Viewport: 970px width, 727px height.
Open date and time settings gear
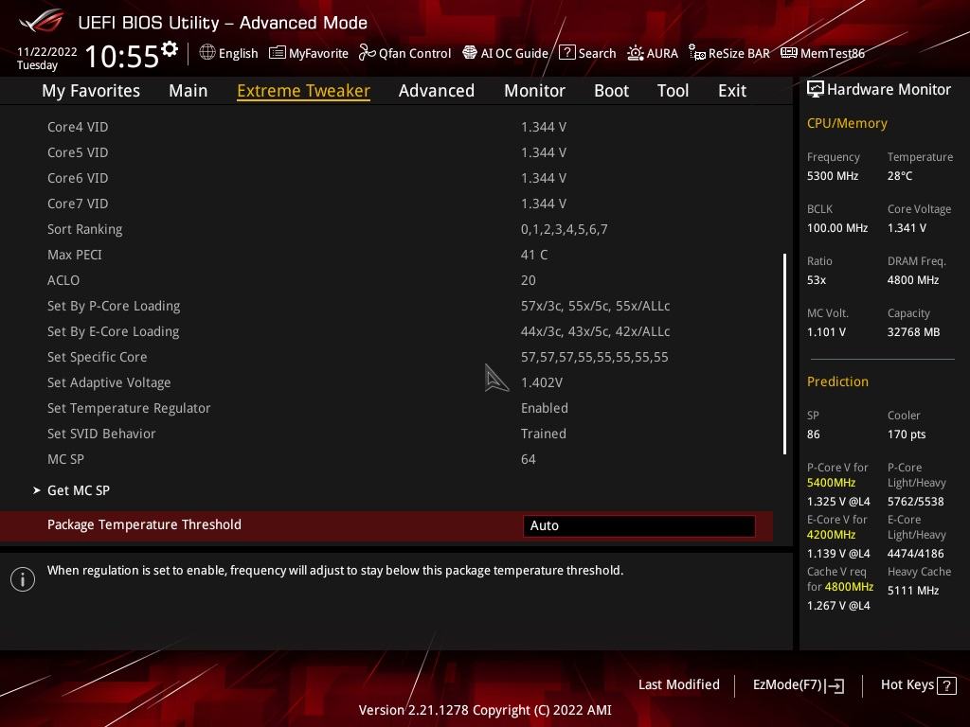pos(170,49)
